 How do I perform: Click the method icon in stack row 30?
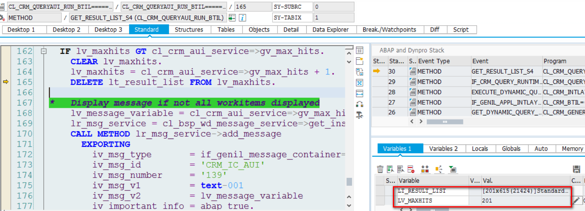(412, 71)
